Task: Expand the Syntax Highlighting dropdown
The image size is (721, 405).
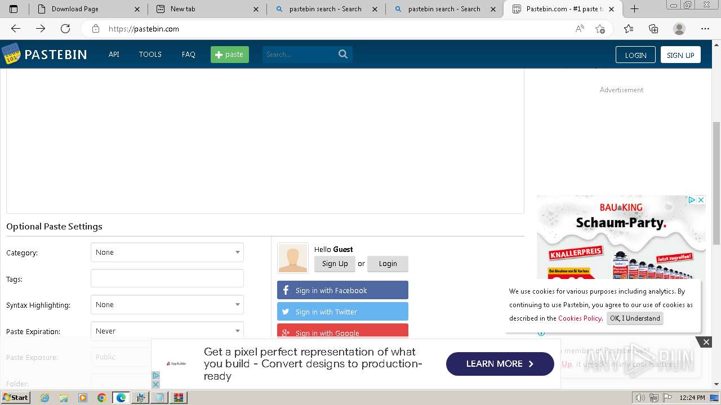Action: tap(167, 305)
